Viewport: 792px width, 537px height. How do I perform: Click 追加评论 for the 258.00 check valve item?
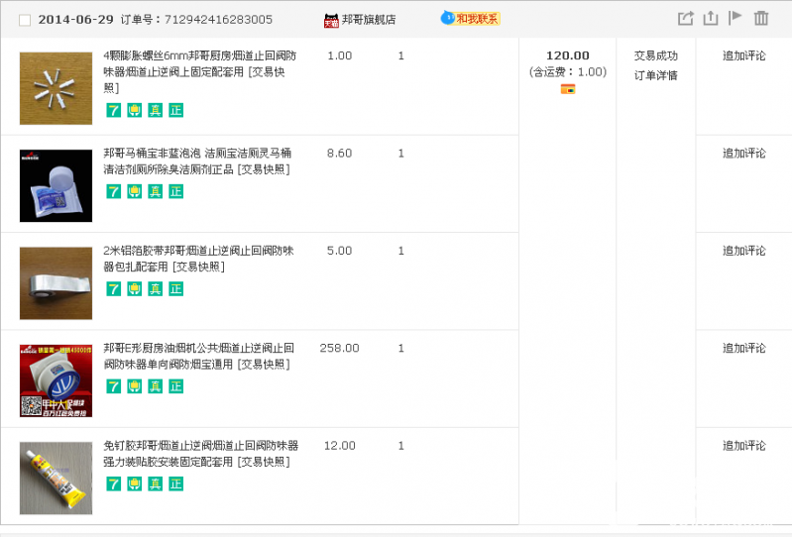tap(743, 349)
